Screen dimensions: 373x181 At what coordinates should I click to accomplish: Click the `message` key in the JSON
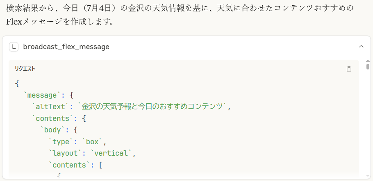pyautogui.click(x=42, y=95)
